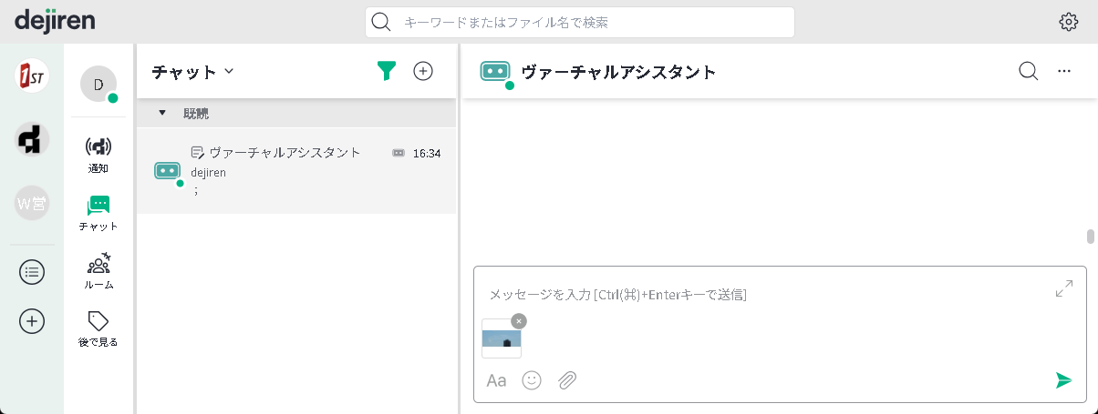Open the emoji picker
1098x414 pixels.
pos(532,380)
